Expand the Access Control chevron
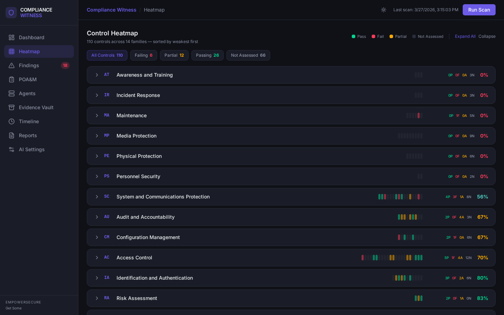 [97, 258]
